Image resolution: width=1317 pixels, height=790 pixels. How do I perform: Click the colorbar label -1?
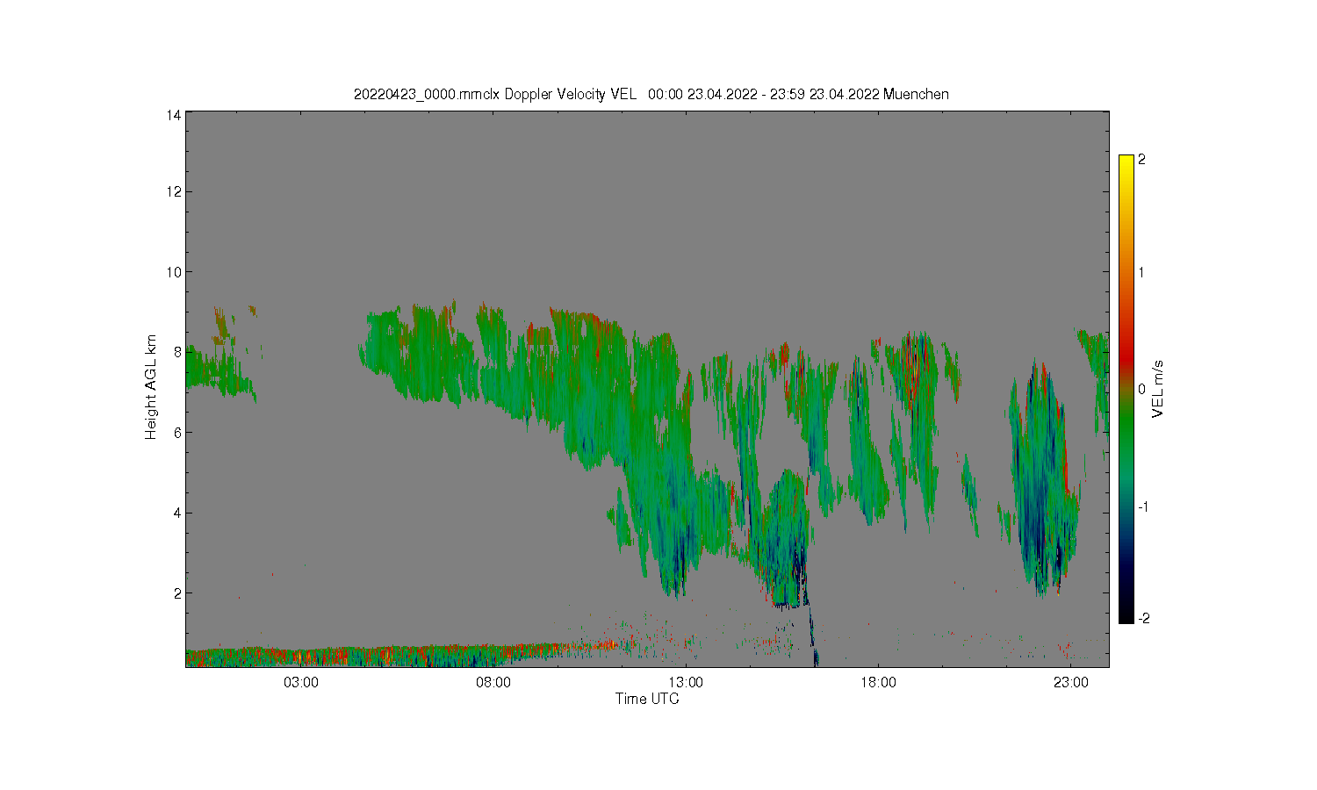point(1144,507)
